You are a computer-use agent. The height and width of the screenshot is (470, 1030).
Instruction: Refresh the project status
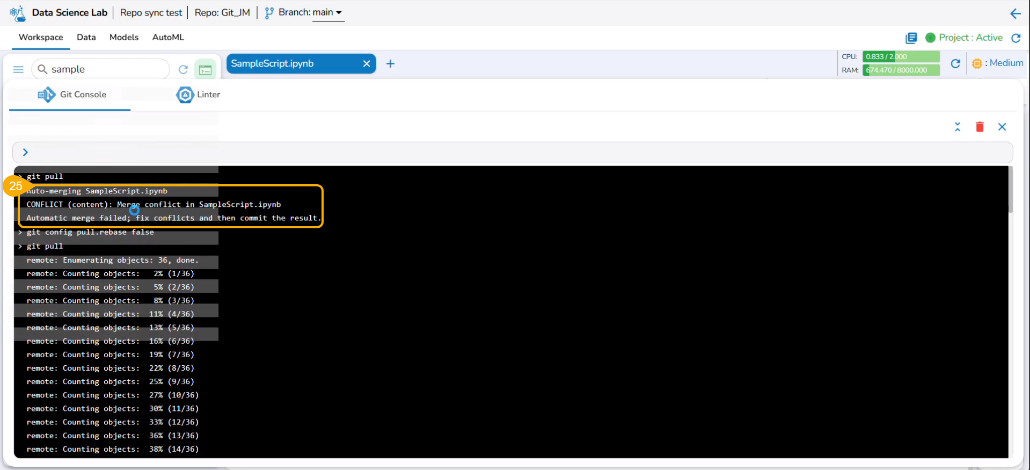tap(1016, 38)
